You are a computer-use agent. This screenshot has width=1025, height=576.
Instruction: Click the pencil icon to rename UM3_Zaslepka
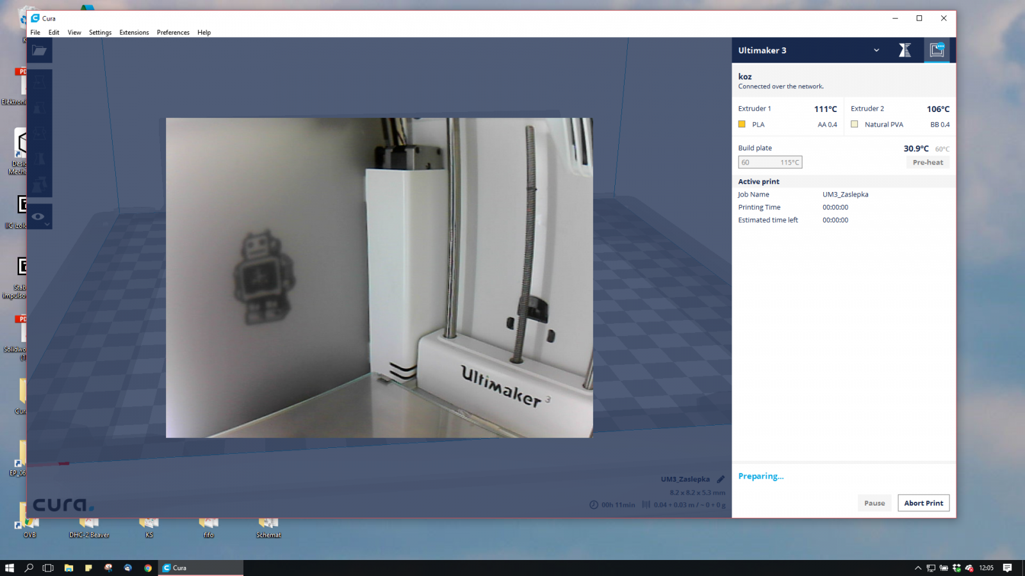(x=721, y=479)
